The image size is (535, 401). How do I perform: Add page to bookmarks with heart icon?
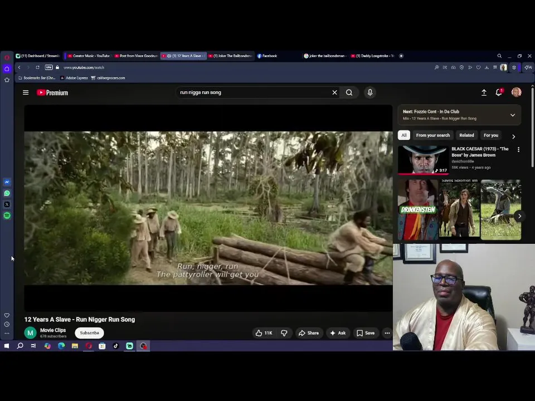[x=478, y=67]
